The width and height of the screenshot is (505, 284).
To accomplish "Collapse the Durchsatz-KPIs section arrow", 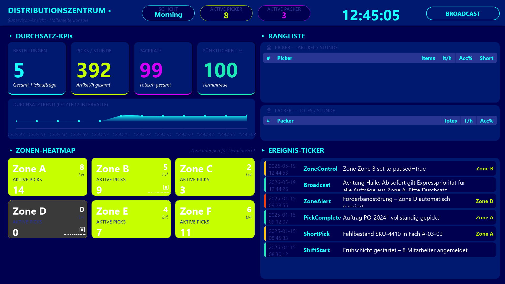I will coord(11,36).
